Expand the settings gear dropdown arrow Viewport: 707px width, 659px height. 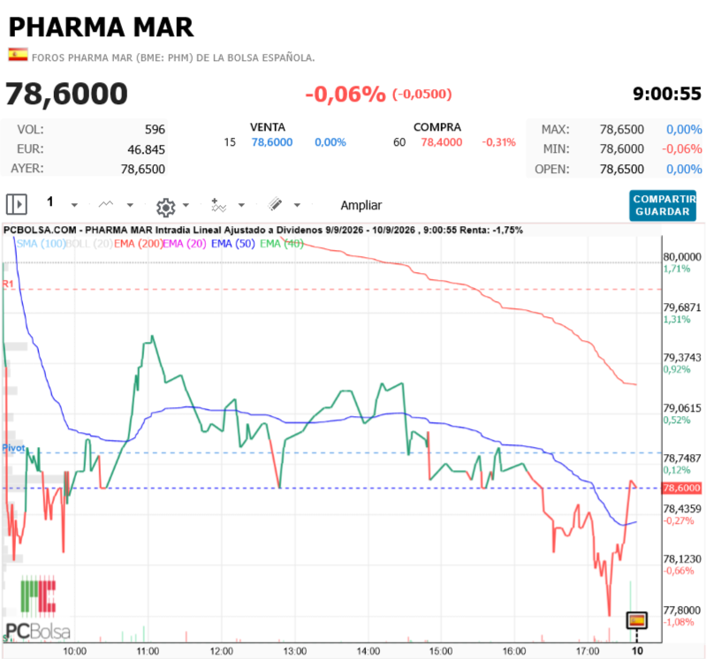coord(186,205)
